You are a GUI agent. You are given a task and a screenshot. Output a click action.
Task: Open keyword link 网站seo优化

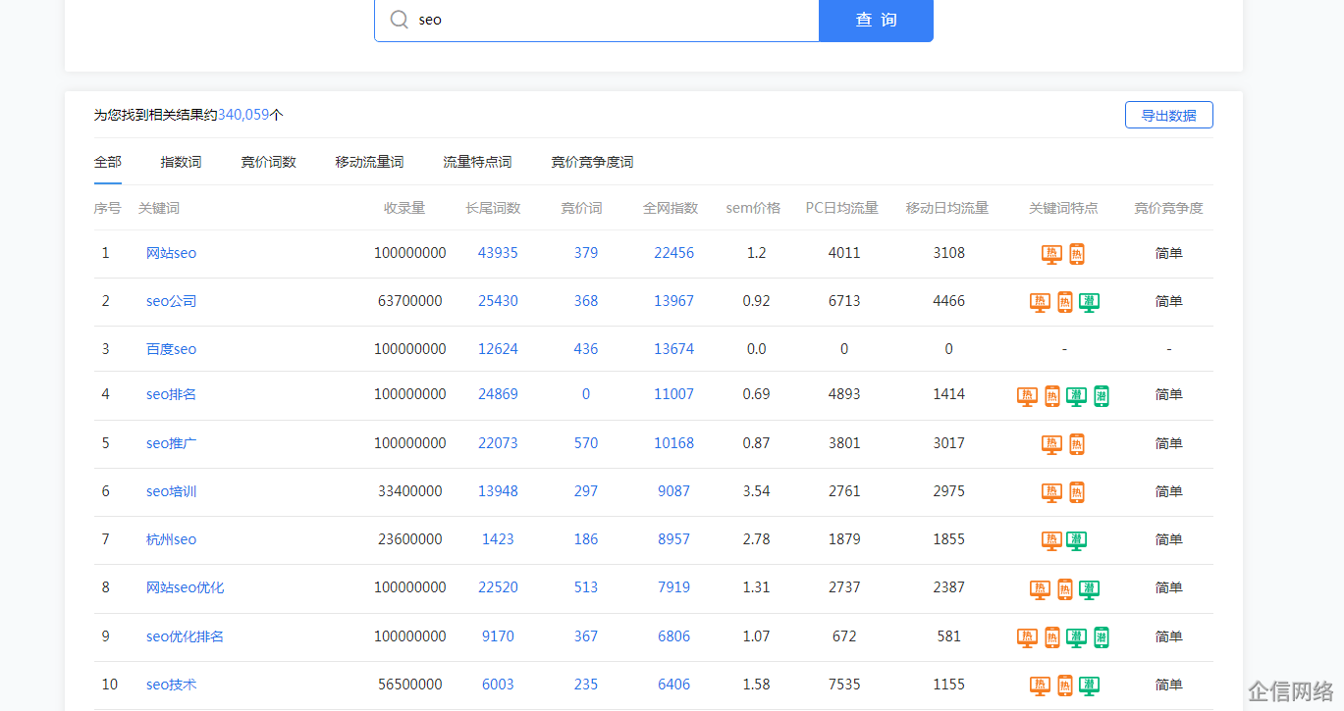click(185, 587)
